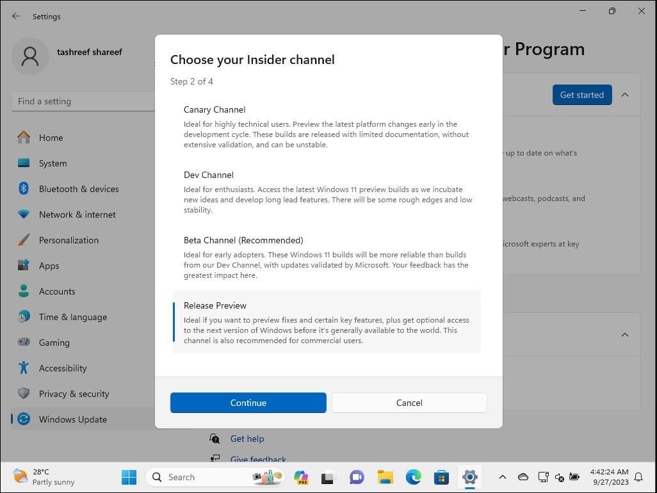The width and height of the screenshot is (657, 493).
Task: Open Microsoft Store from taskbar
Action: pos(441,477)
